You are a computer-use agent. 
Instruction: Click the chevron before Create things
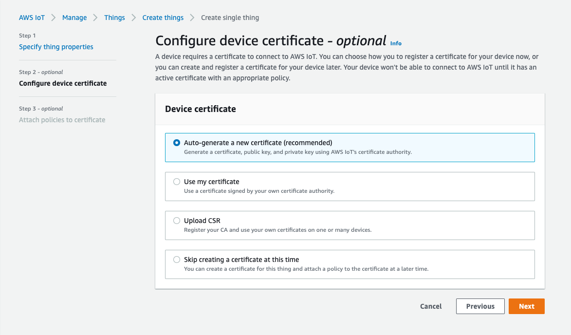coord(133,18)
